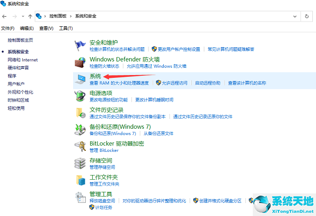Click the Windows Defender Firewall brick wall icon

point(80,62)
